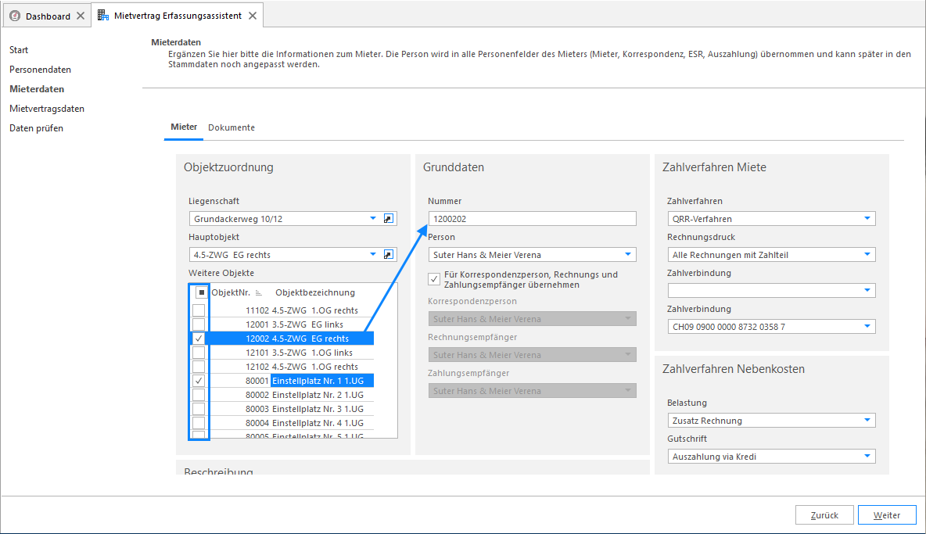This screenshot has height=534, width=926.
Task: Select row text 12001 3.5-ZWG EG links
Action: coord(294,324)
